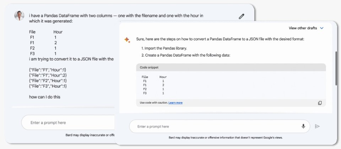This screenshot has height=149, width=341.
Task: Click the send arrow icon
Action: [317, 126]
